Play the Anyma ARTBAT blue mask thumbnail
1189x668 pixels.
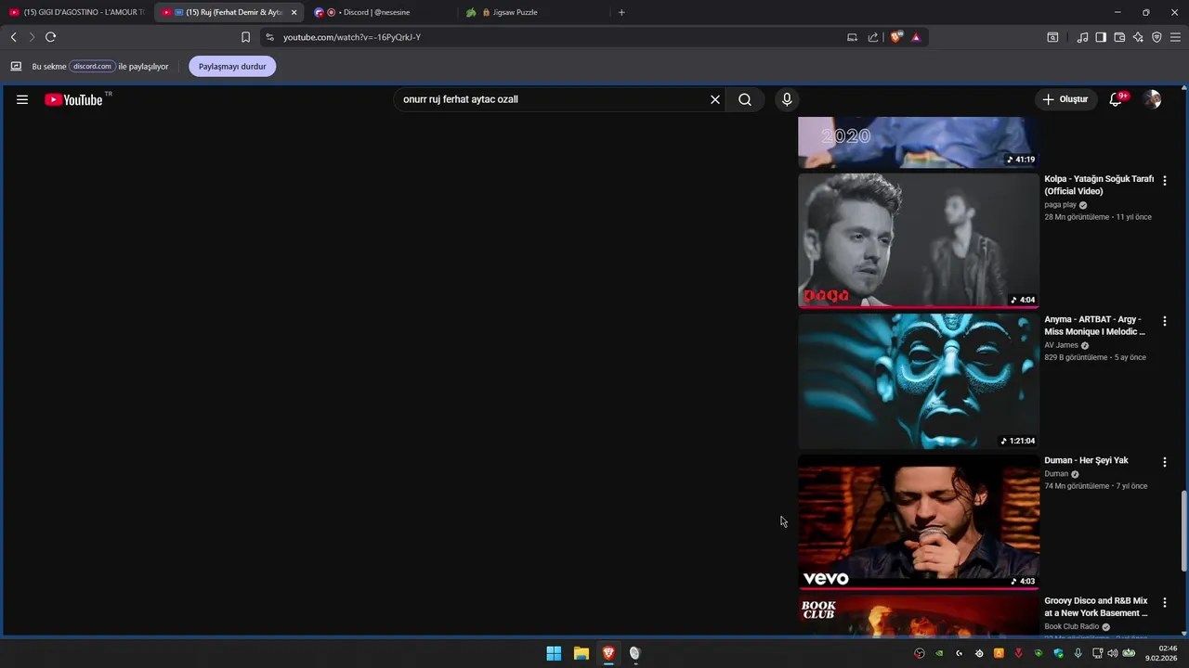coord(919,381)
